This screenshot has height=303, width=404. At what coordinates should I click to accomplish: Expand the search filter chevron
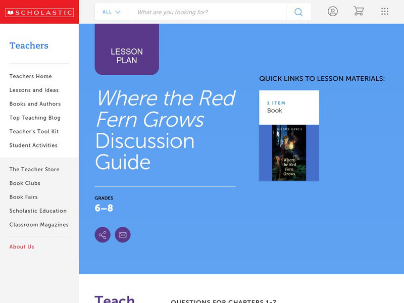(119, 12)
